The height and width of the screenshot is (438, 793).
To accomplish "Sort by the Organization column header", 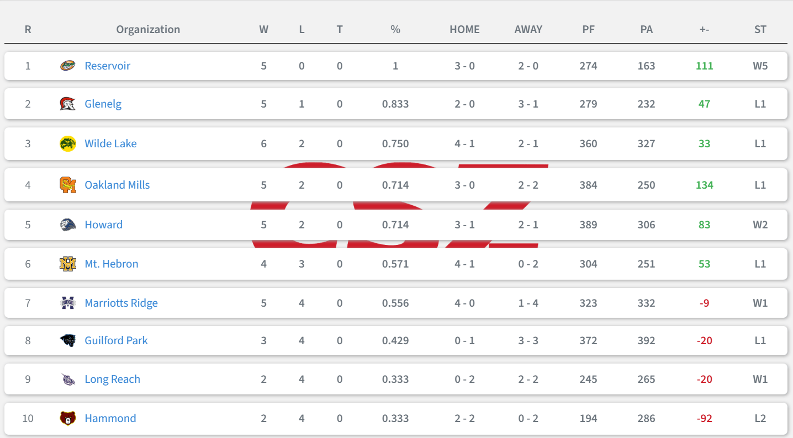I will [x=148, y=29].
